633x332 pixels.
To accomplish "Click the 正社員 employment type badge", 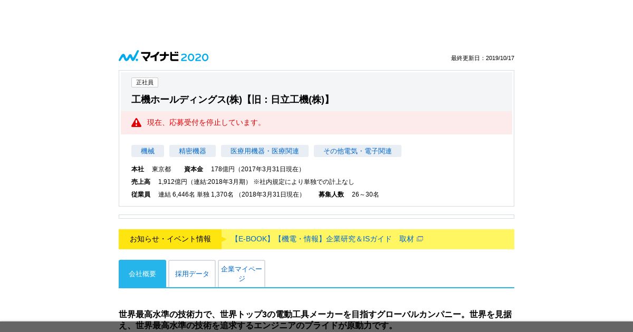I will click(145, 82).
